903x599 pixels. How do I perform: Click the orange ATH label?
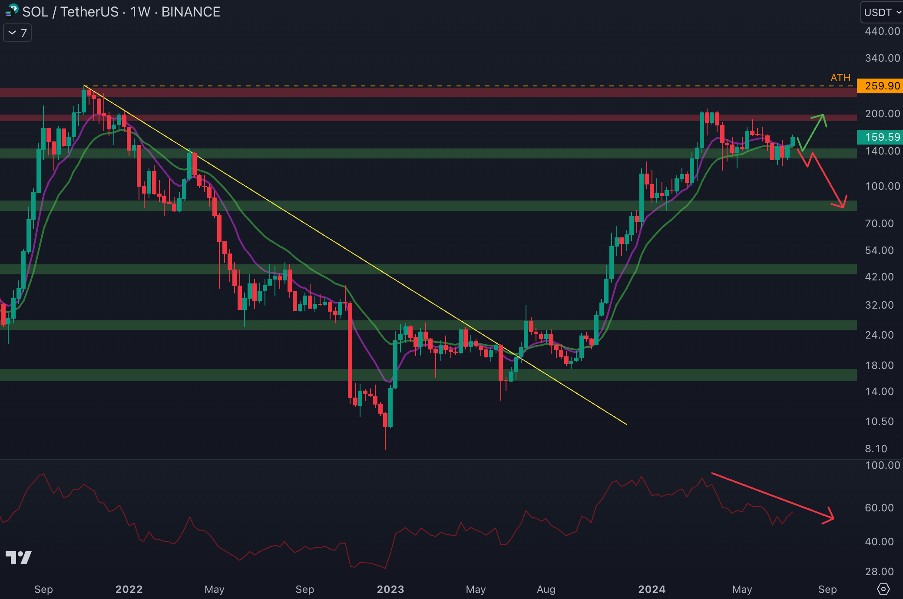click(x=840, y=78)
